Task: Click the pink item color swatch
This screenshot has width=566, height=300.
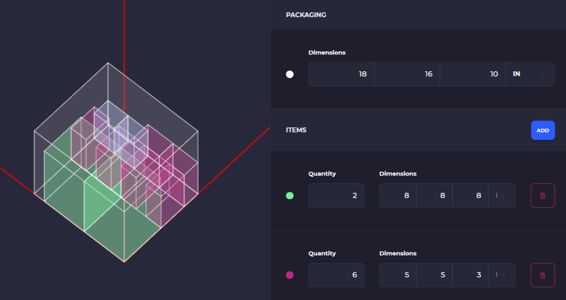Action: point(289,275)
